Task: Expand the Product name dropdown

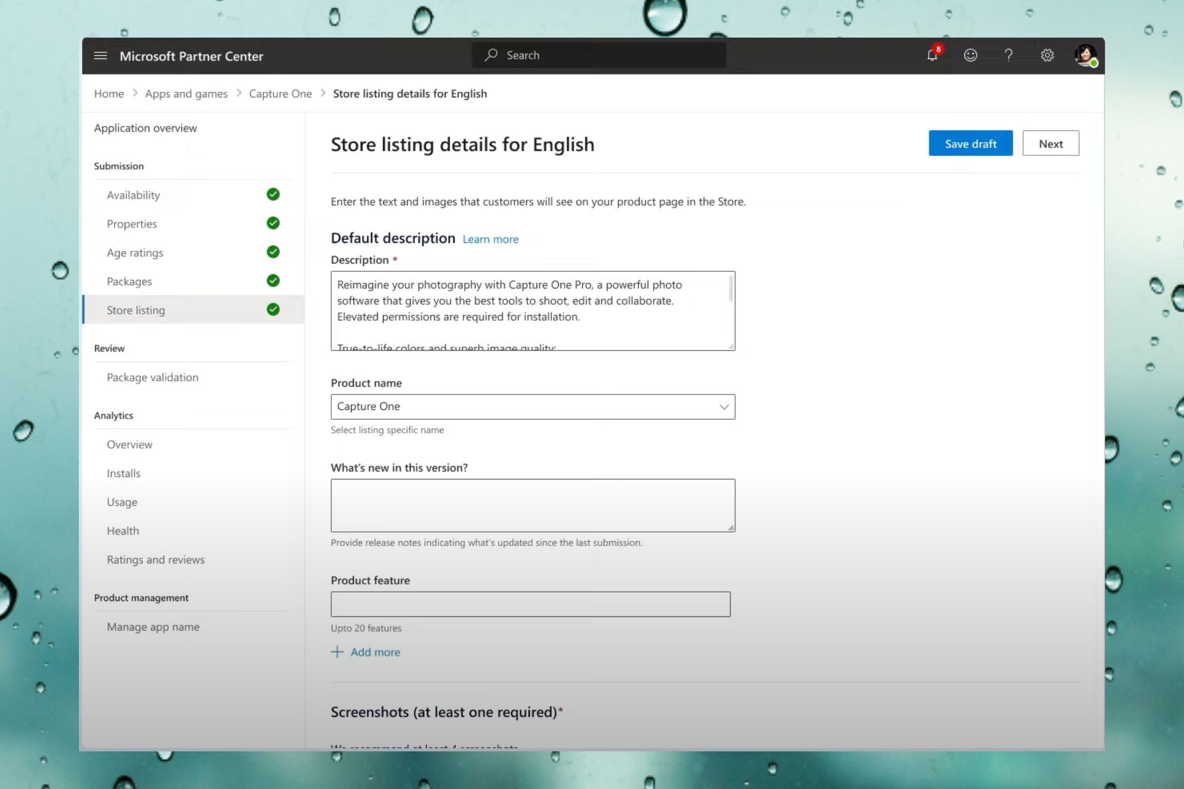Action: tap(724, 407)
